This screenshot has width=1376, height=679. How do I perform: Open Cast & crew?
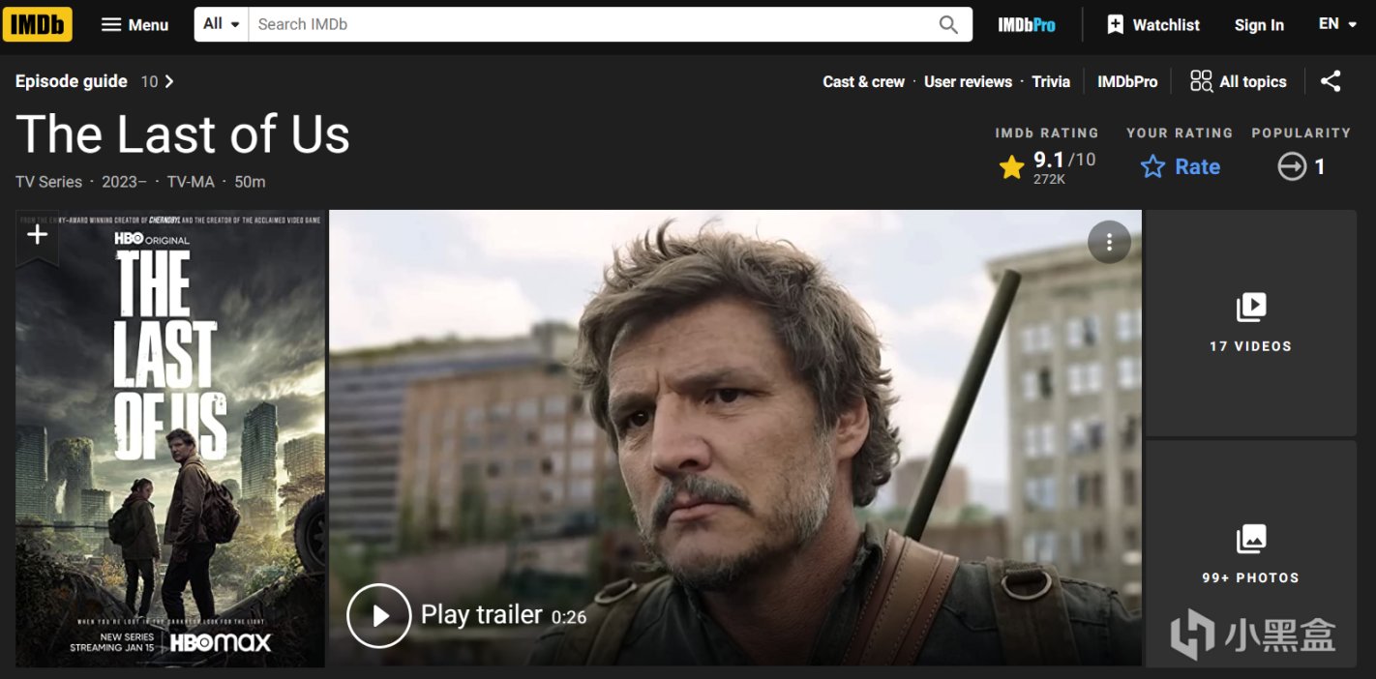(x=864, y=82)
